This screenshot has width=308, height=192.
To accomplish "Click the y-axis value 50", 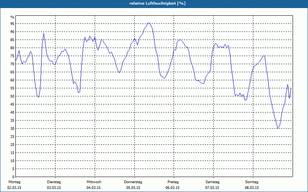I will (12, 96).
